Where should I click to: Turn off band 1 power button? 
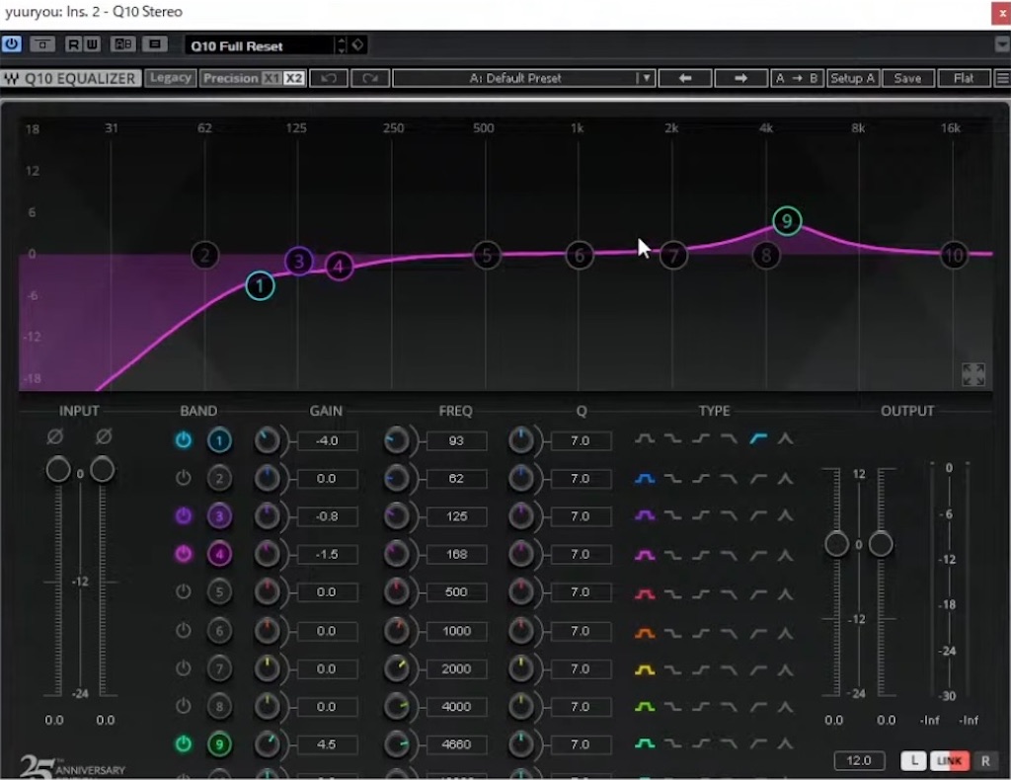coord(184,440)
